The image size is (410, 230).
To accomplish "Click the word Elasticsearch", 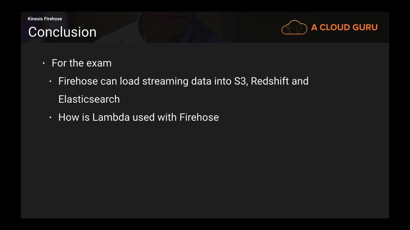I will 89,99.
